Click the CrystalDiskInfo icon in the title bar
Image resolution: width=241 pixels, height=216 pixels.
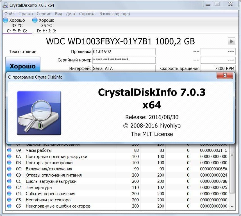click(x=5, y=5)
